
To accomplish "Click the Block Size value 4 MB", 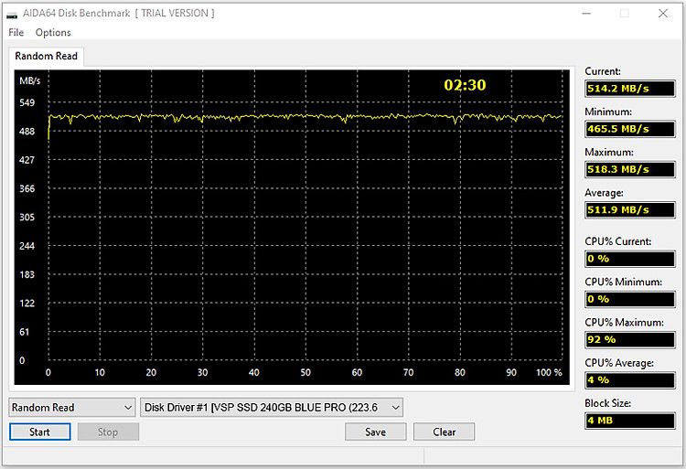I will [x=630, y=421].
